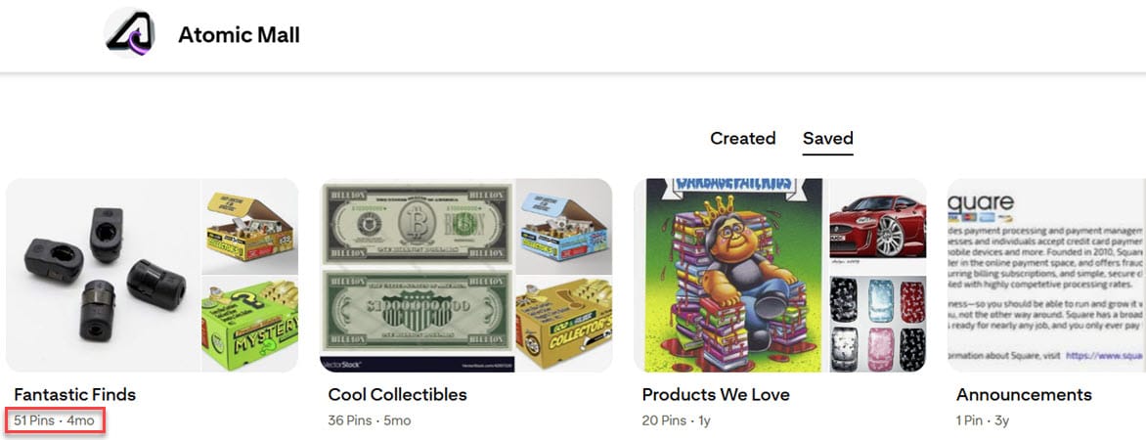Click the colorful phone cases thumbnail

coord(878,324)
